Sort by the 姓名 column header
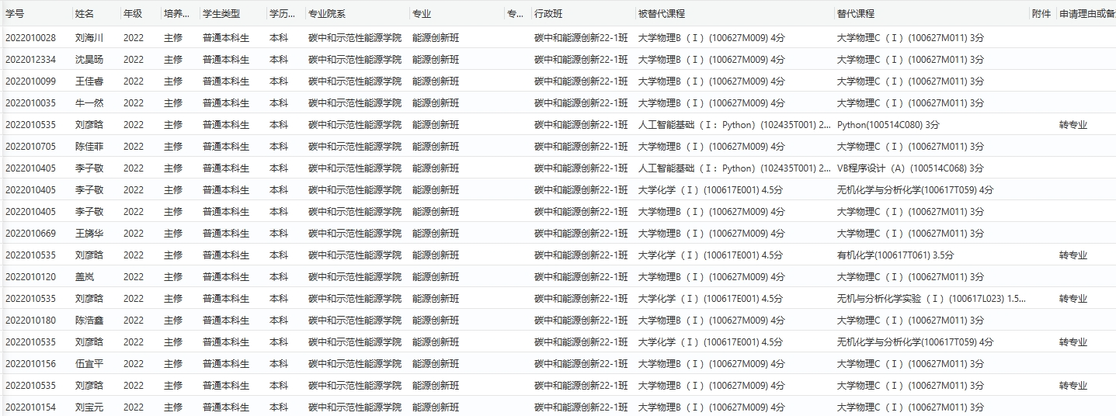The width and height of the screenshot is (1116, 416). click(85, 14)
